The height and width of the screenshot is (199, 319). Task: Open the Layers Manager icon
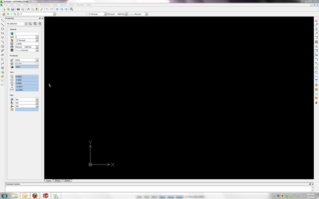click(4, 14)
